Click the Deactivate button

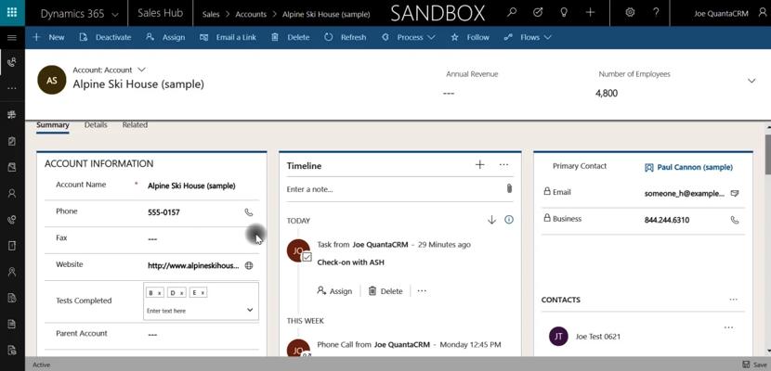tap(105, 37)
